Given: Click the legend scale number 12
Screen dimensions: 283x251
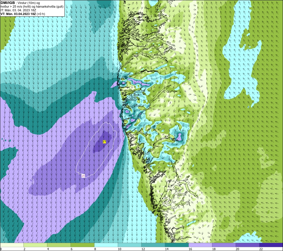Looking at the screenshot, I should pos(143,249).
